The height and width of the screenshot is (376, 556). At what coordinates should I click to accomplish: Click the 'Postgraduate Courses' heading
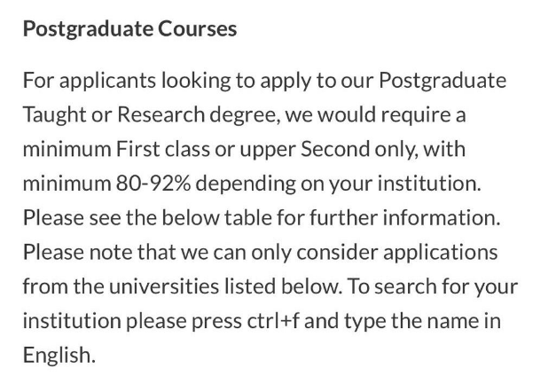point(129,28)
